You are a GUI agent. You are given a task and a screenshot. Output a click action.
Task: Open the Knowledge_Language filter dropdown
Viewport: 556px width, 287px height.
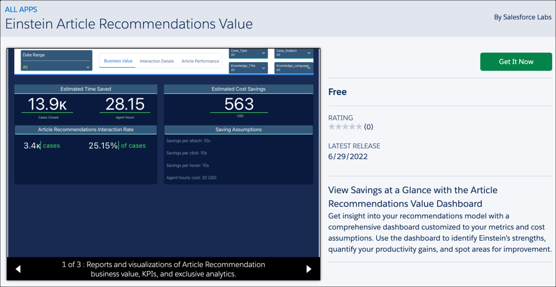pyautogui.click(x=293, y=68)
